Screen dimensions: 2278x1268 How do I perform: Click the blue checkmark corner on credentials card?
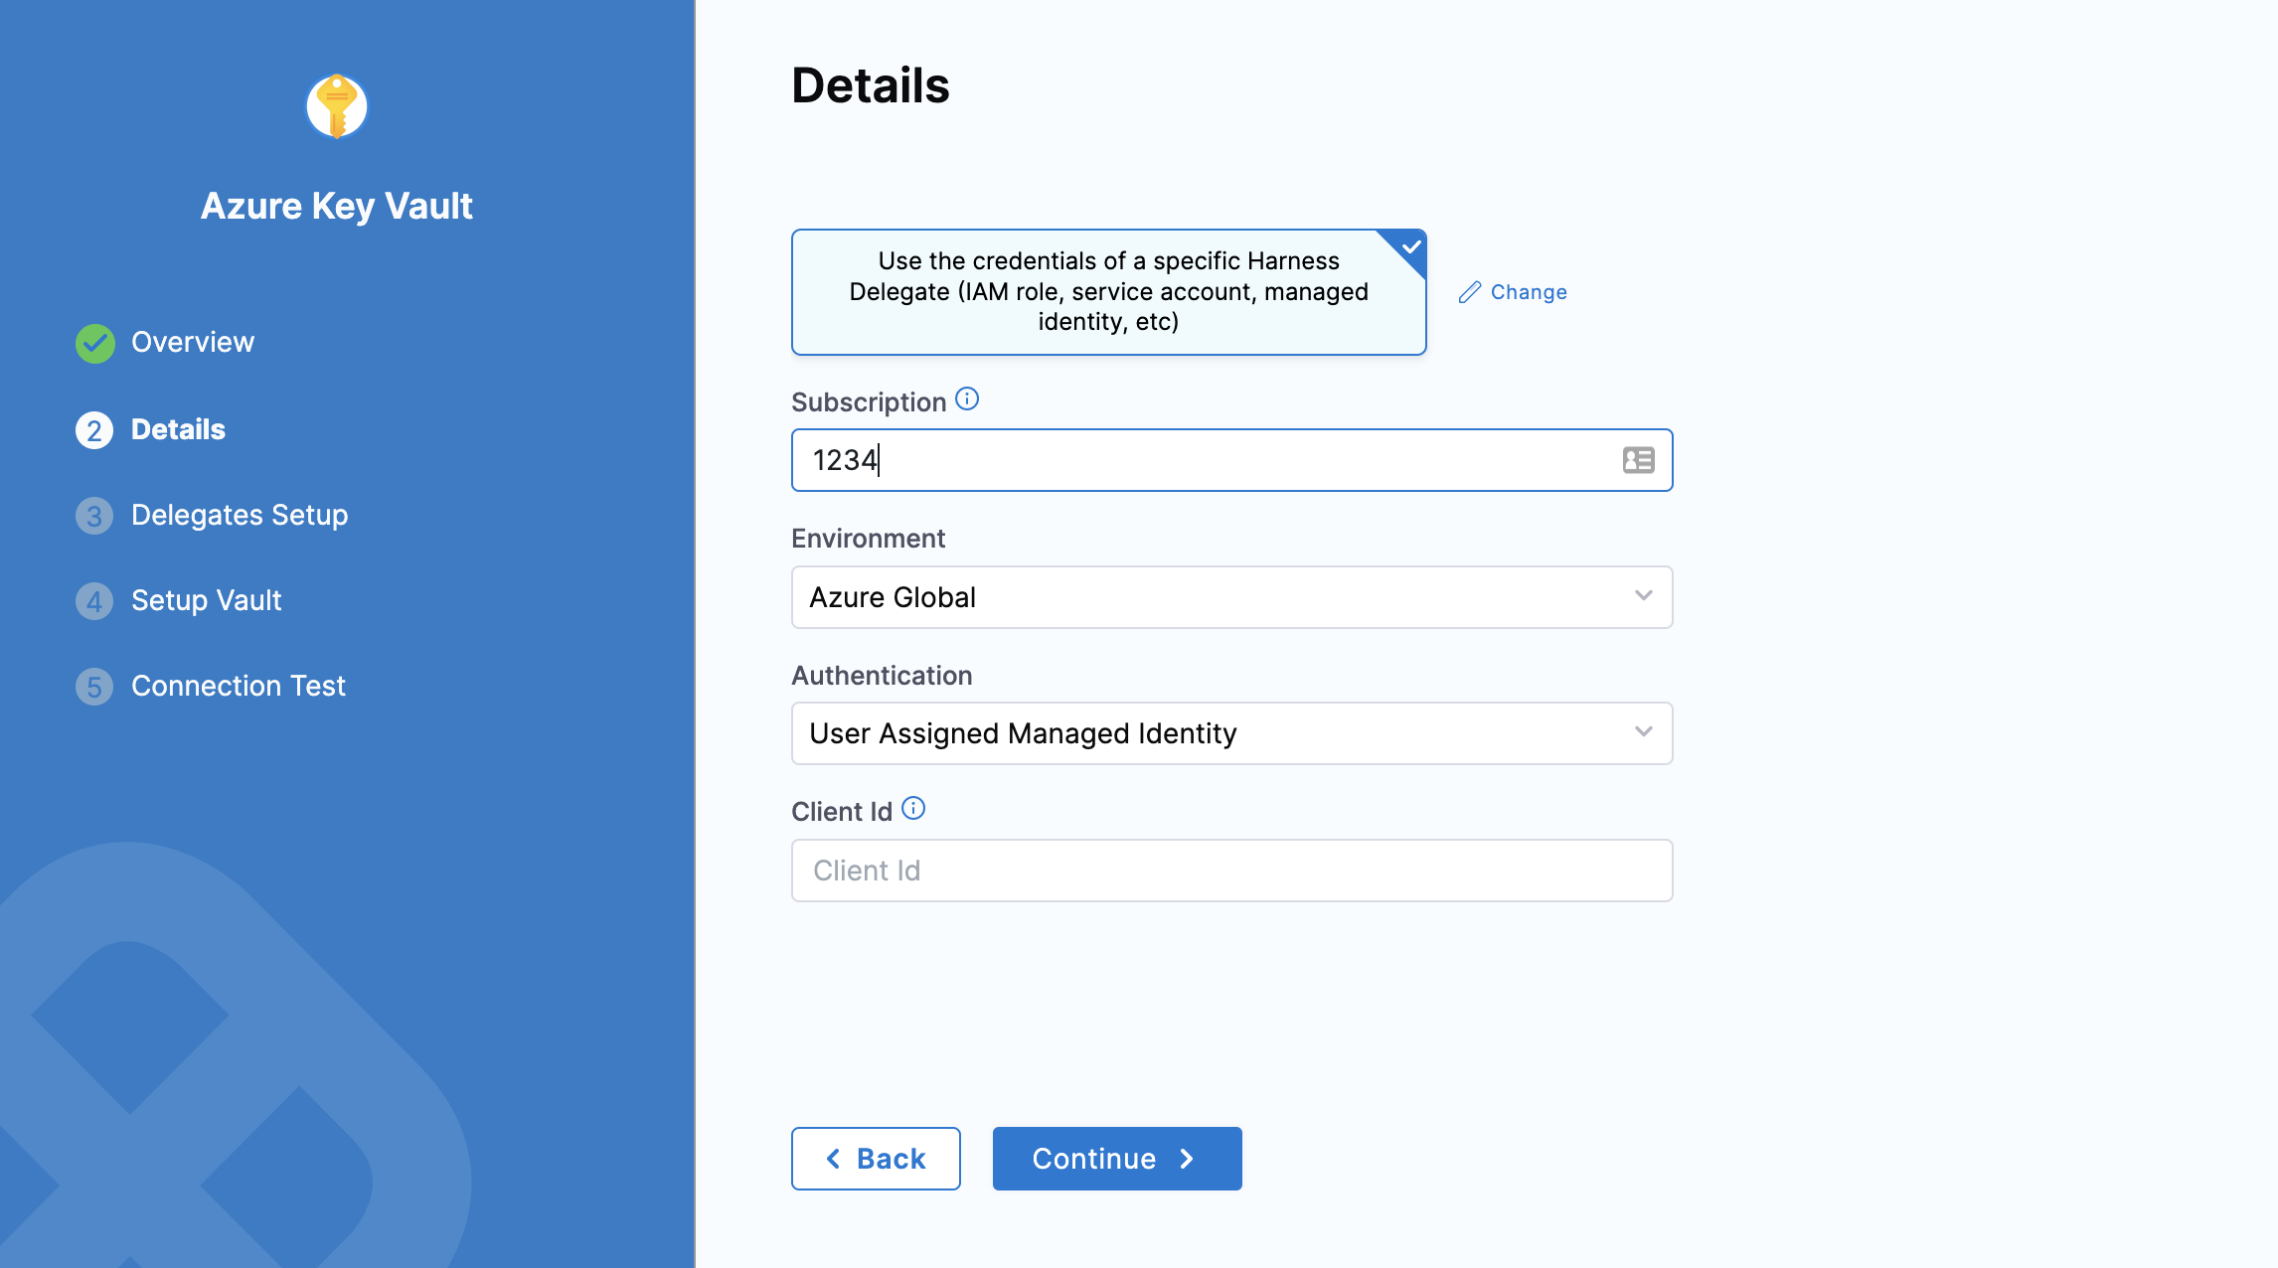[x=1410, y=246]
